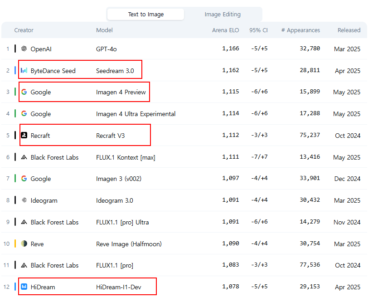
Task: Sort by the Creator column header
Action: (x=24, y=30)
